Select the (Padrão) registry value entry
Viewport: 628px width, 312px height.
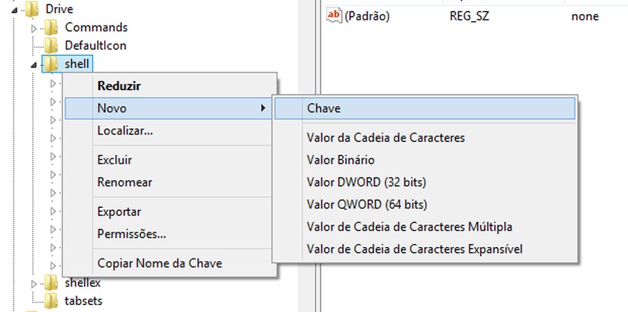pyautogui.click(x=366, y=17)
